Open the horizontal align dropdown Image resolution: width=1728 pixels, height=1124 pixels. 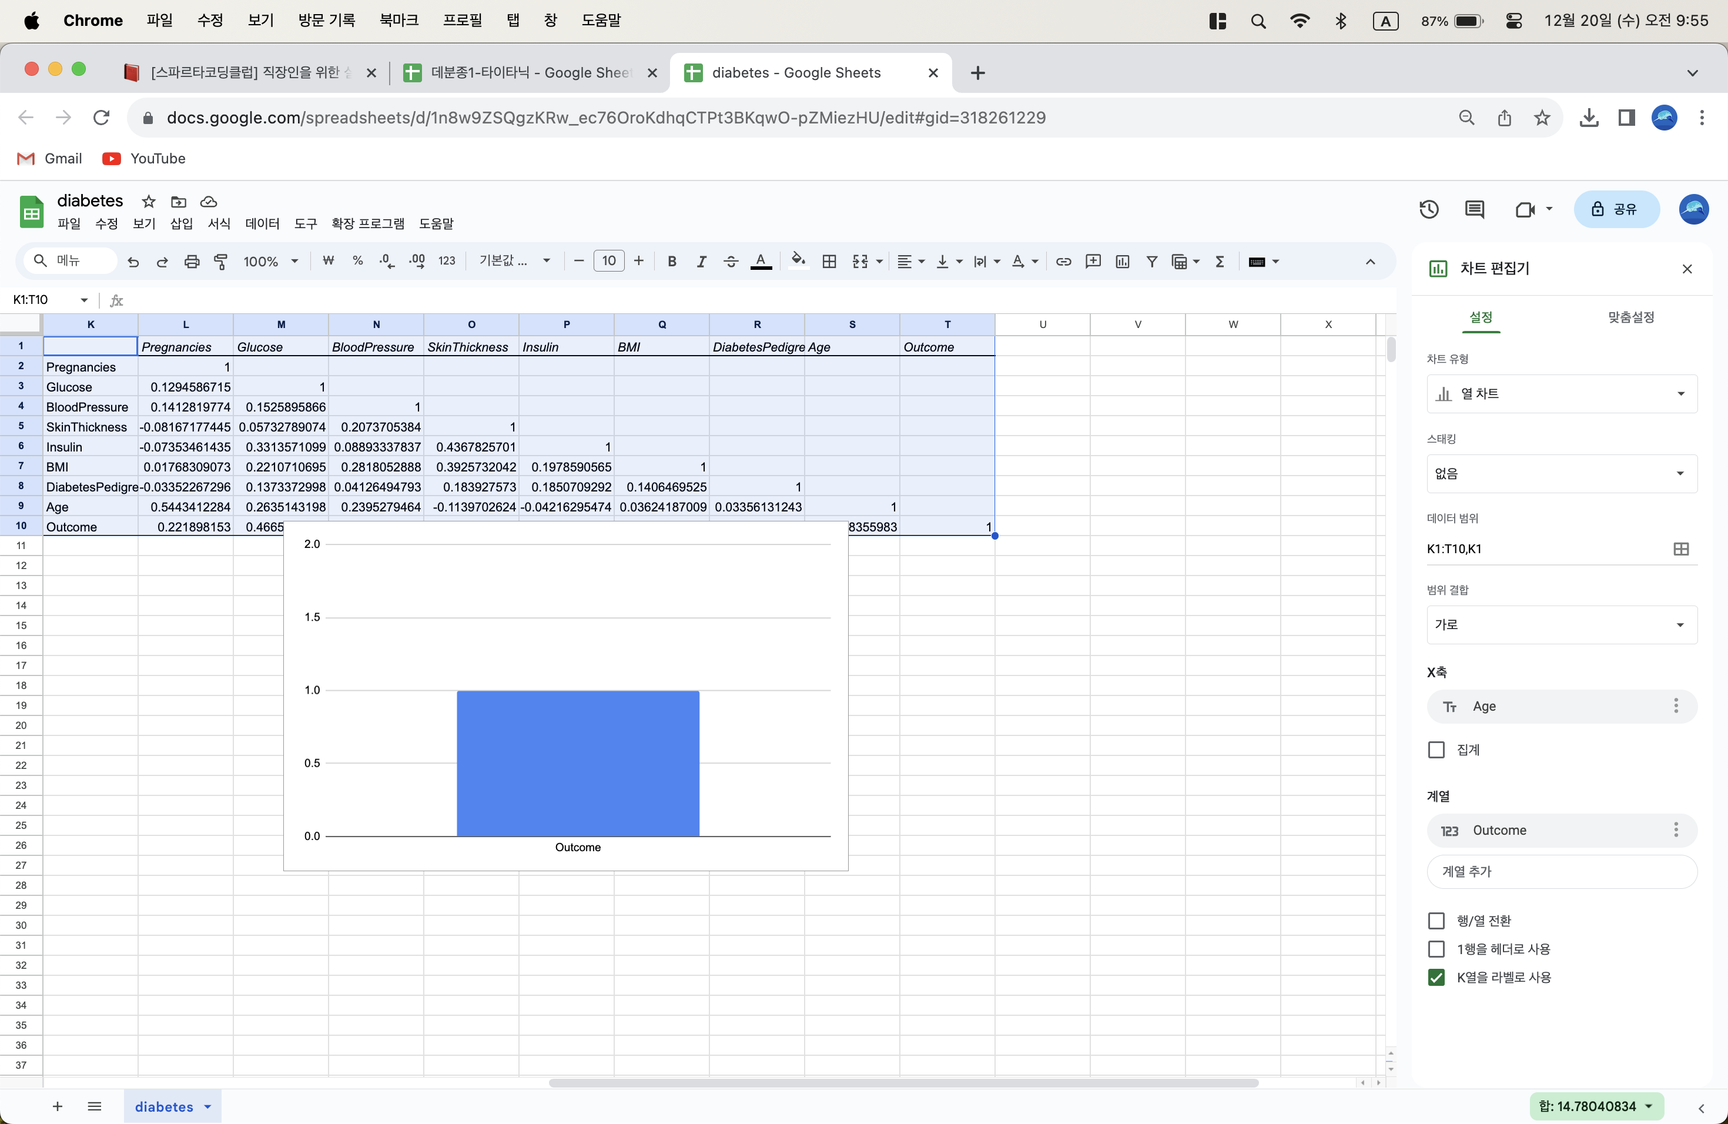point(910,262)
